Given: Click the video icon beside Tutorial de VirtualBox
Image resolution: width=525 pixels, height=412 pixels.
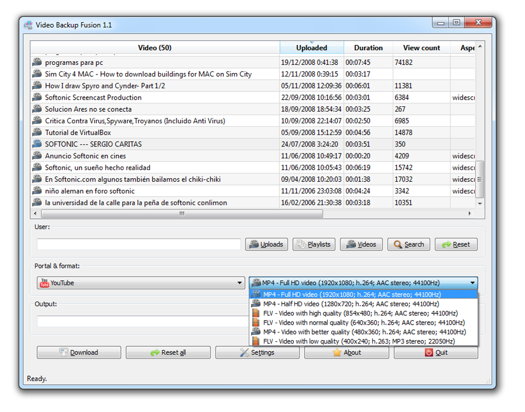Looking at the screenshot, I should coord(36,133).
